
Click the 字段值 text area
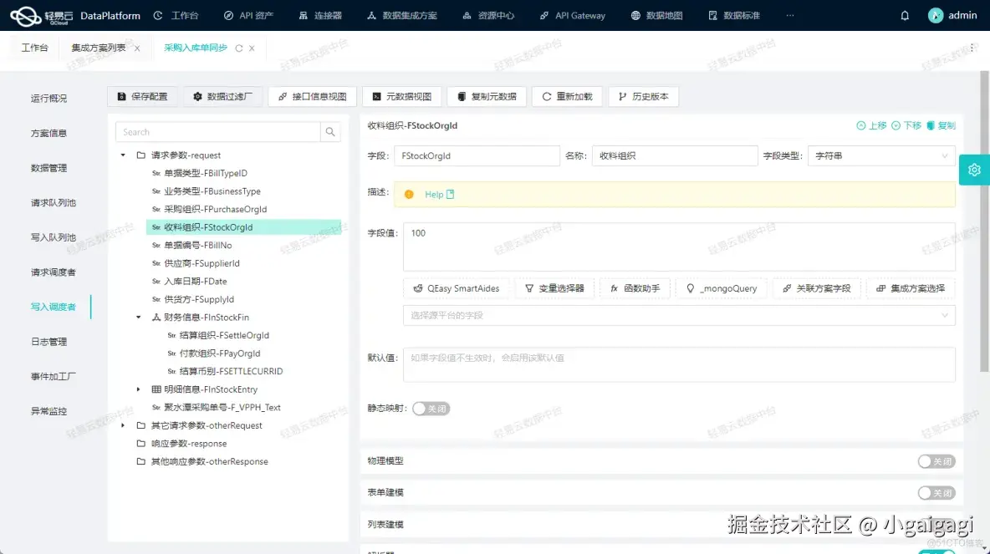tap(679, 247)
